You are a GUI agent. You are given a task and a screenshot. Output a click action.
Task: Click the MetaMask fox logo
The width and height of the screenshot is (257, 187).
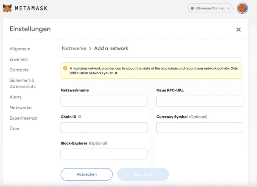[7, 8]
